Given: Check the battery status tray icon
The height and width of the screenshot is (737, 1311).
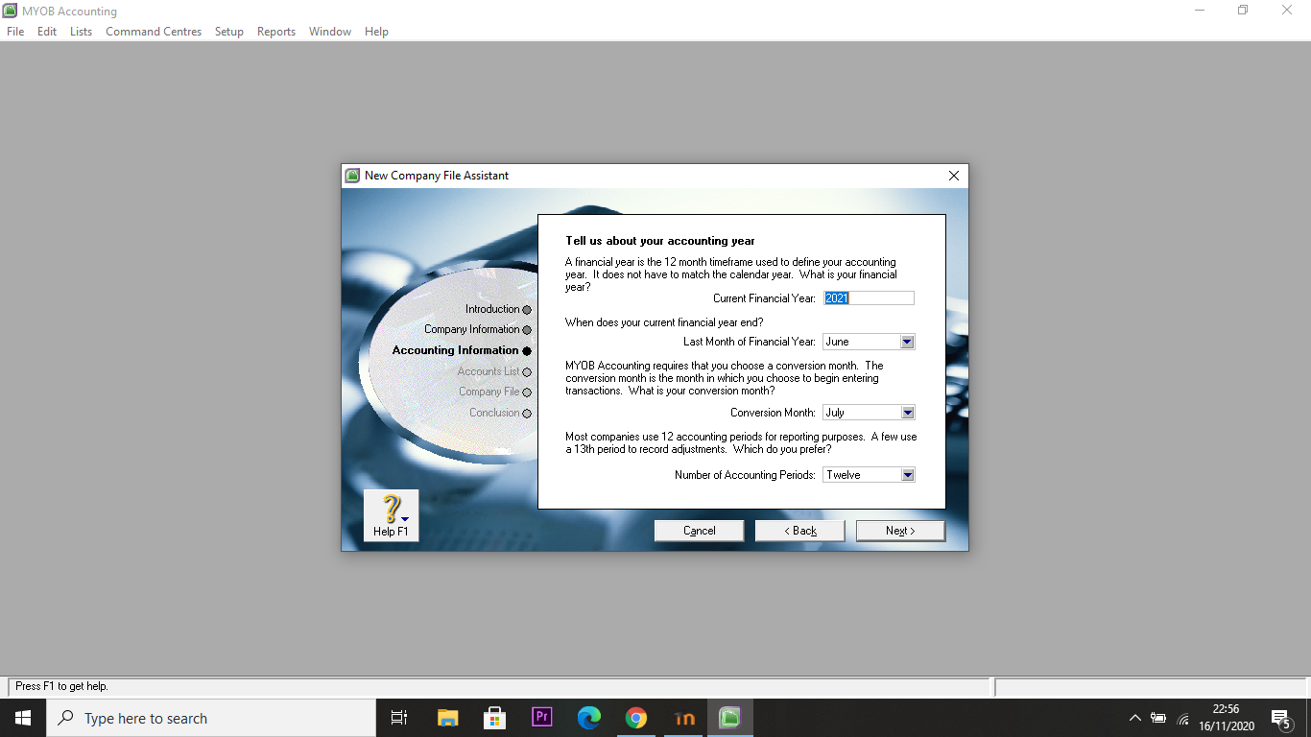Looking at the screenshot, I should pos(1158,718).
